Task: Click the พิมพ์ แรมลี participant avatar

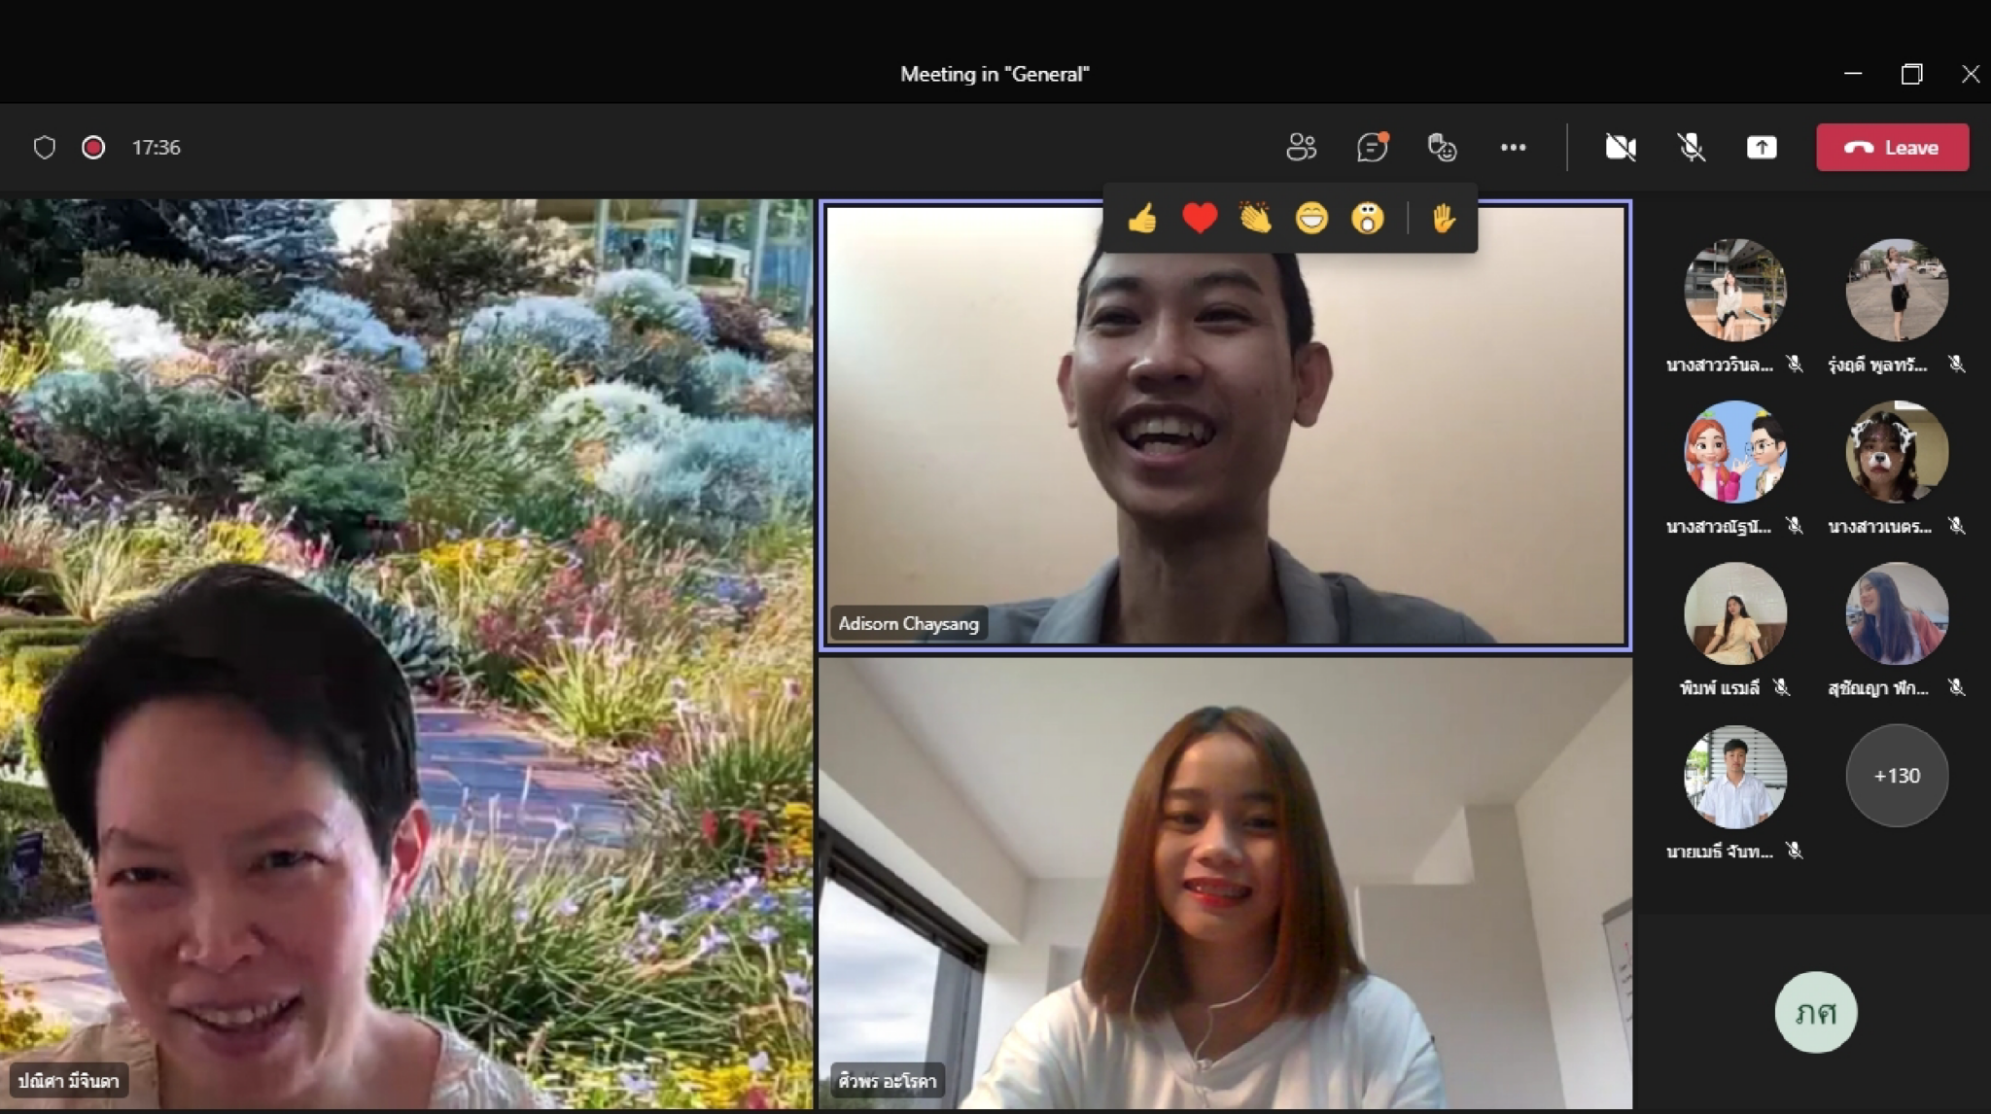Action: tap(1735, 613)
